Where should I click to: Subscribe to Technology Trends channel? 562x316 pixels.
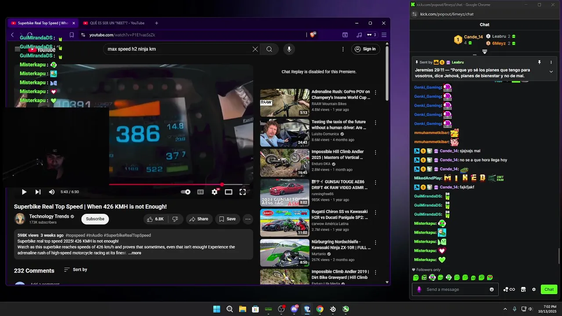coord(95,219)
